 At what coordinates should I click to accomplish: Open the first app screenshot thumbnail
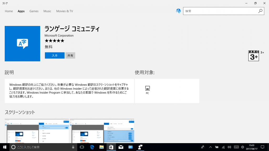point(37,131)
